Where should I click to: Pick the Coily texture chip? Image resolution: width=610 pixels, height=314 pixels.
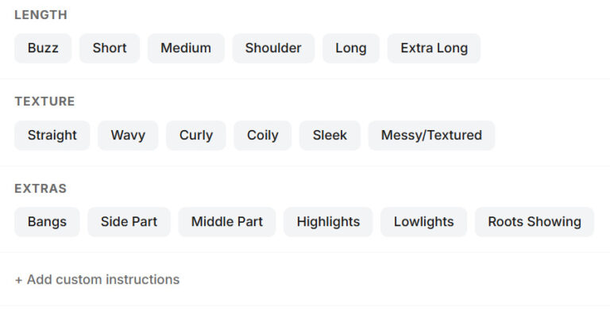[263, 136]
